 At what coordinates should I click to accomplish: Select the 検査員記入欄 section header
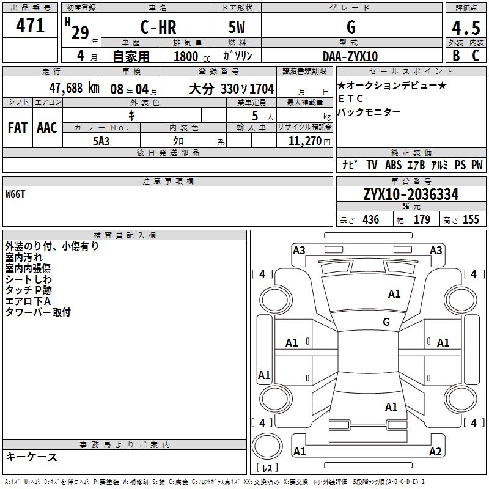click(125, 235)
